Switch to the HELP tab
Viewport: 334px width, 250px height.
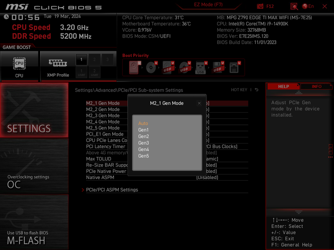283,86
